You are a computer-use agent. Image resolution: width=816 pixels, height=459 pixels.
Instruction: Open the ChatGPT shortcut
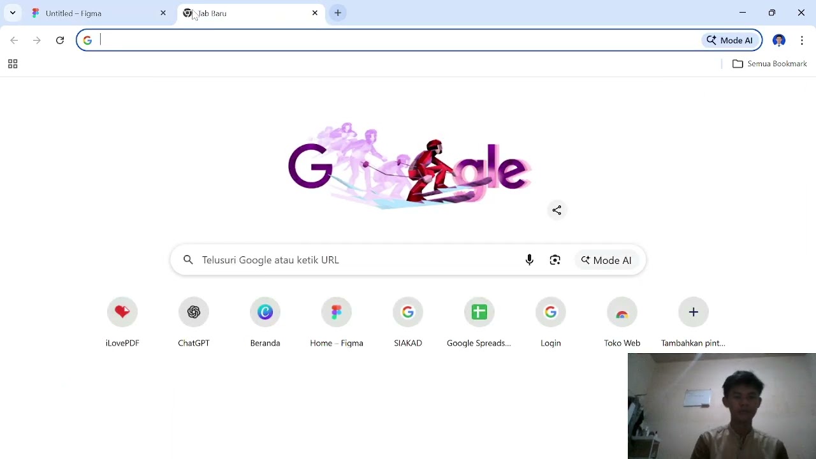[194, 323]
